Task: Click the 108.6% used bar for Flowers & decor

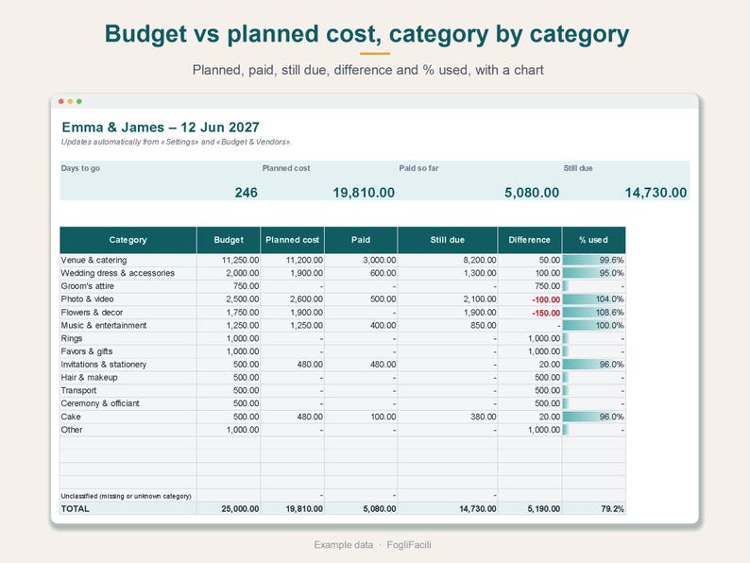Action: pos(593,313)
